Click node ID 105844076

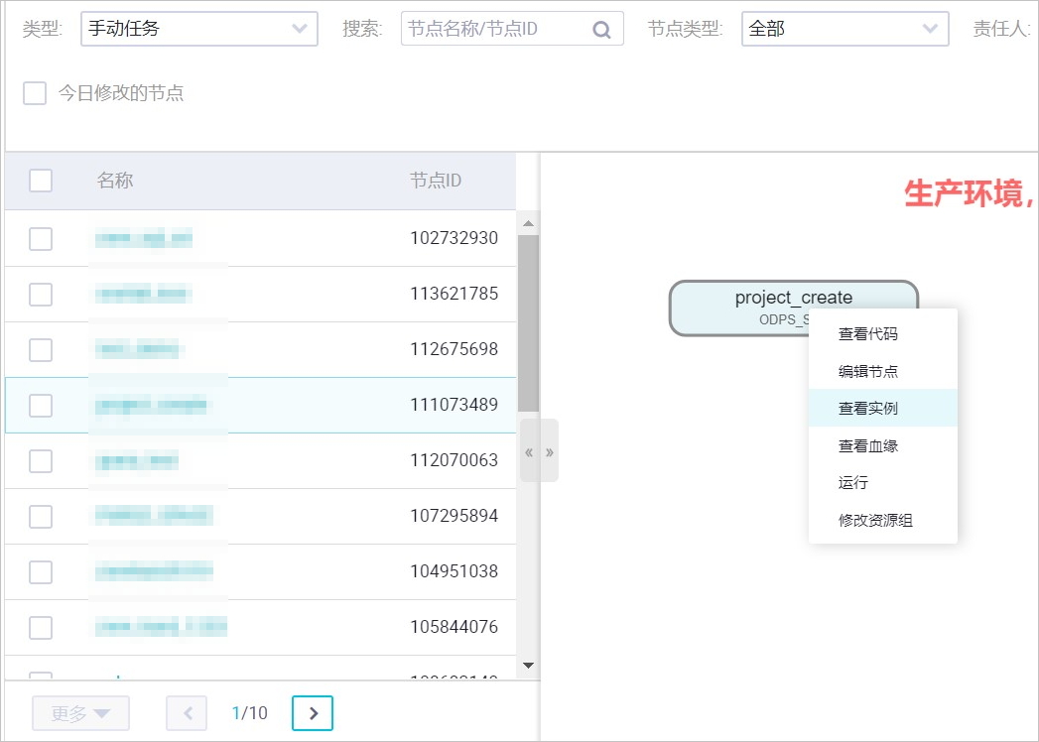click(454, 627)
